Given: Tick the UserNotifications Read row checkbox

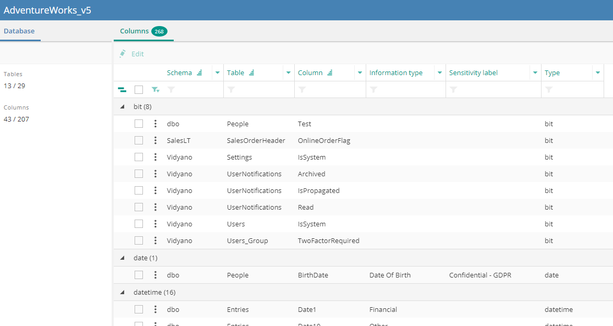Looking at the screenshot, I should (x=139, y=207).
